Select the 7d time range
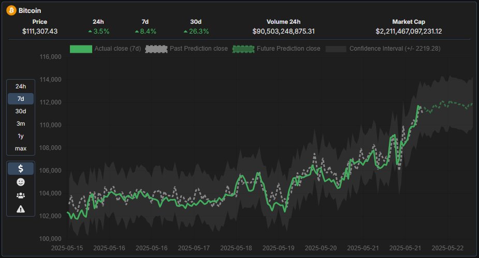This screenshot has height=258, width=479. pos(21,99)
